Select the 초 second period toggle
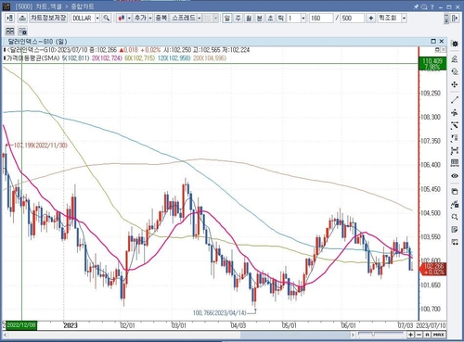This screenshot has width=464, height=342. click(x=270, y=19)
